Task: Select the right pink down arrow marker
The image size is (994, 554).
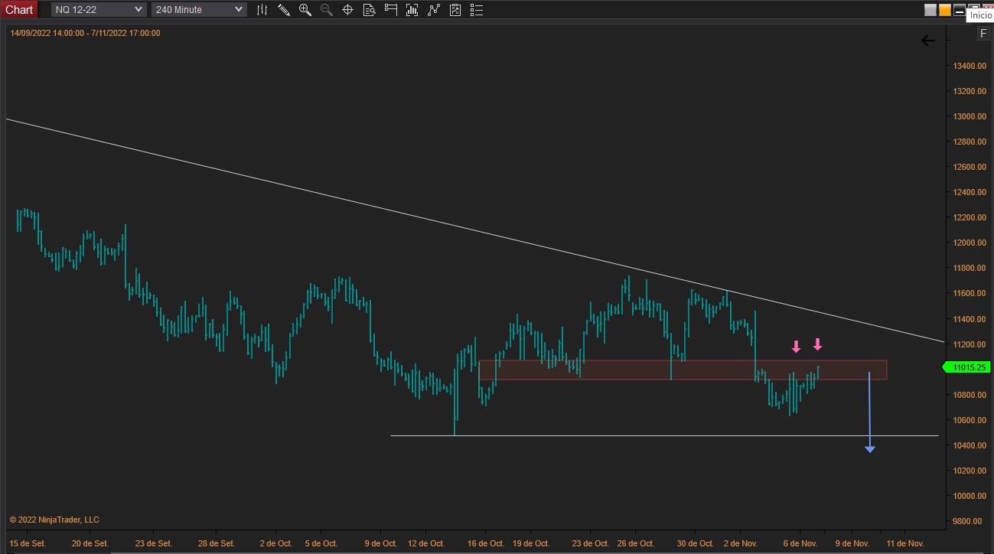Action: [817, 344]
